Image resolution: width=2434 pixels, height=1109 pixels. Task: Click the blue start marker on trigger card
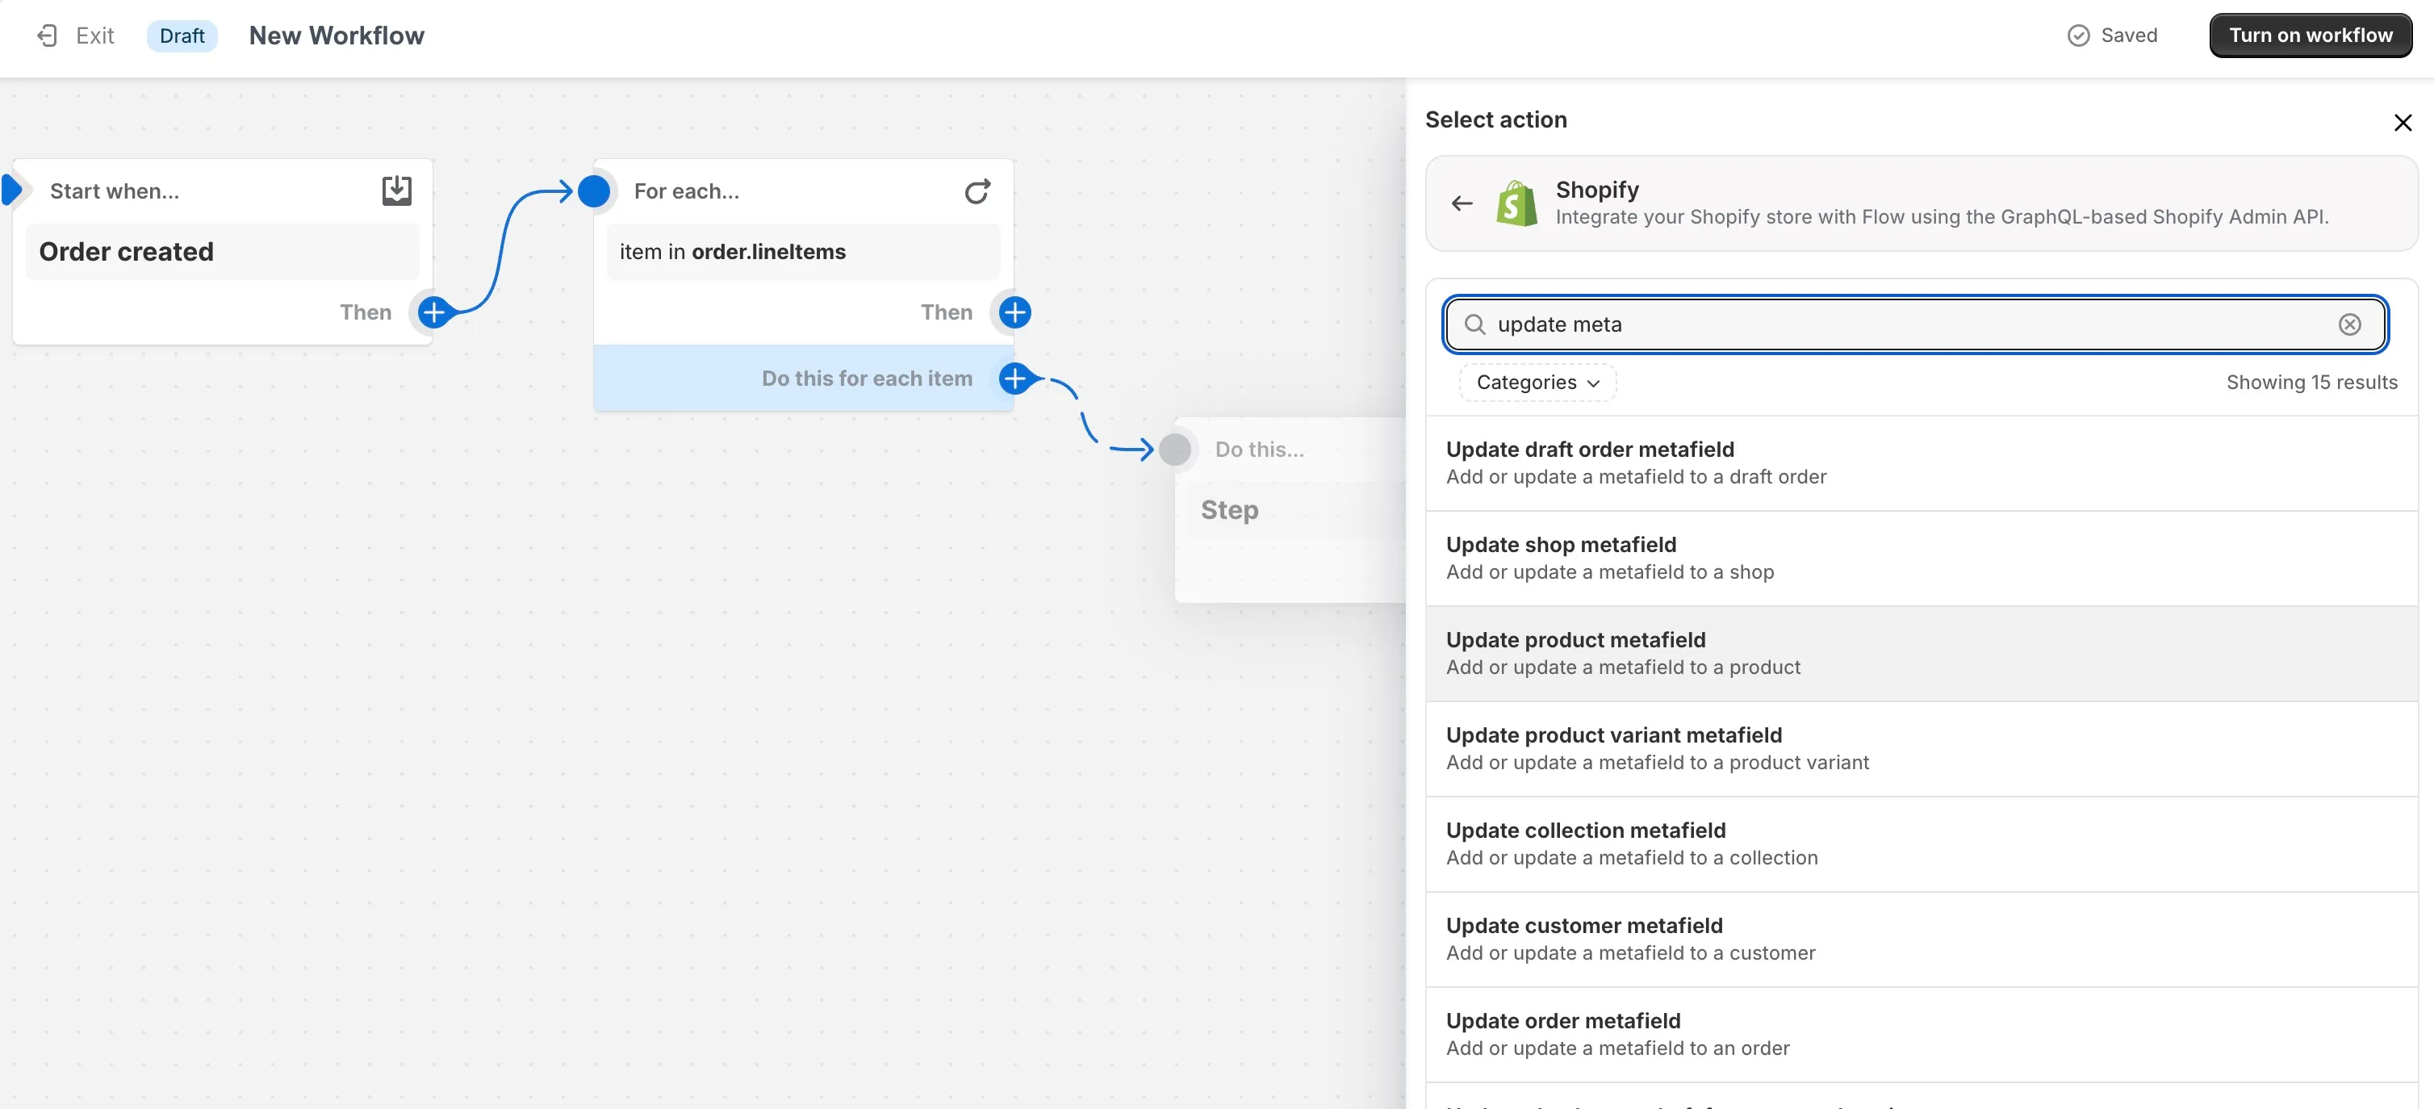(x=11, y=190)
